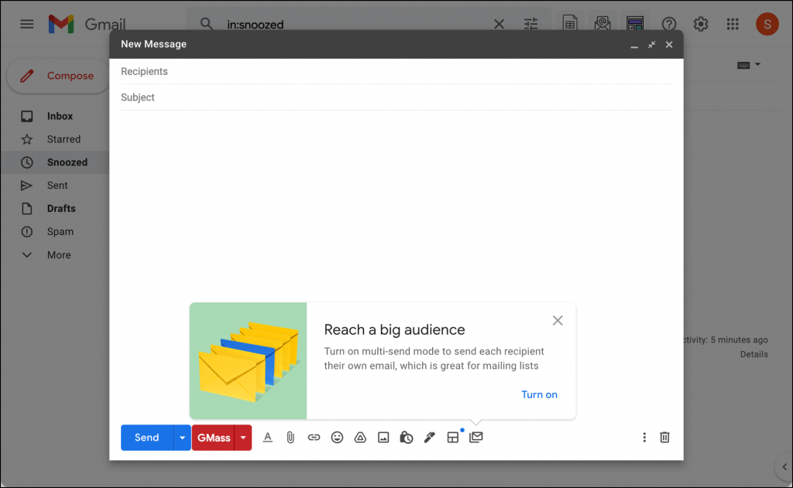The width and height of the screenshot is (793, 488).
Task: Open the Details link for account activity
Action: 754,354
